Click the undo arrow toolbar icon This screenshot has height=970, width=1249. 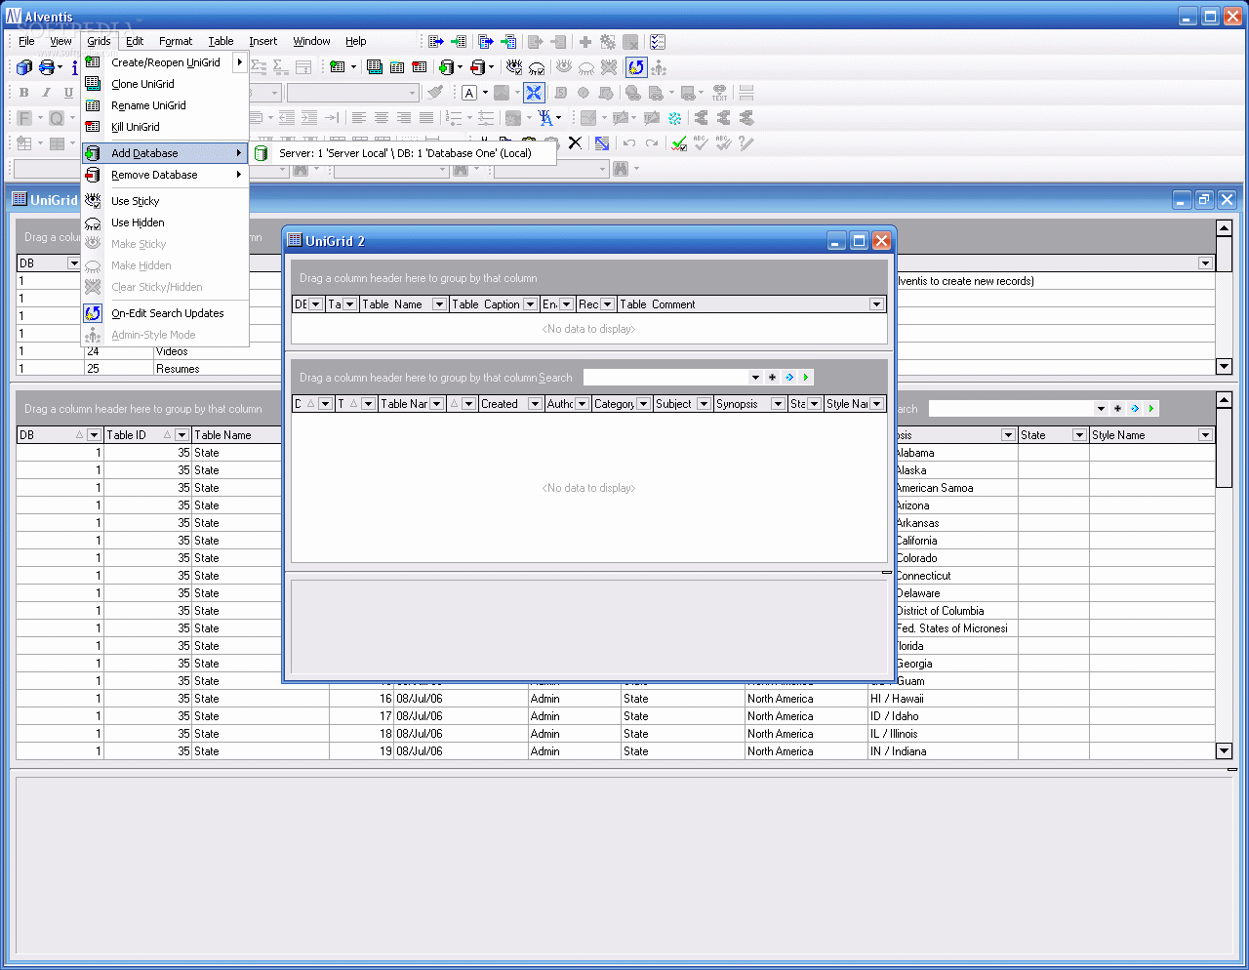tap(629, 143)
